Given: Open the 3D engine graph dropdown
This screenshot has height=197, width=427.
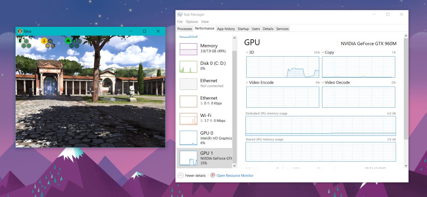Looking at the screenshot, I should tap(247, 52).
